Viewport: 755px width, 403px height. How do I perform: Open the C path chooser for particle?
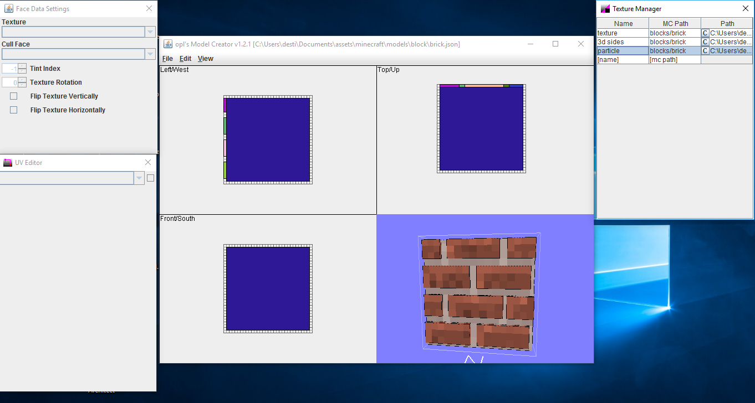[705, 50]
